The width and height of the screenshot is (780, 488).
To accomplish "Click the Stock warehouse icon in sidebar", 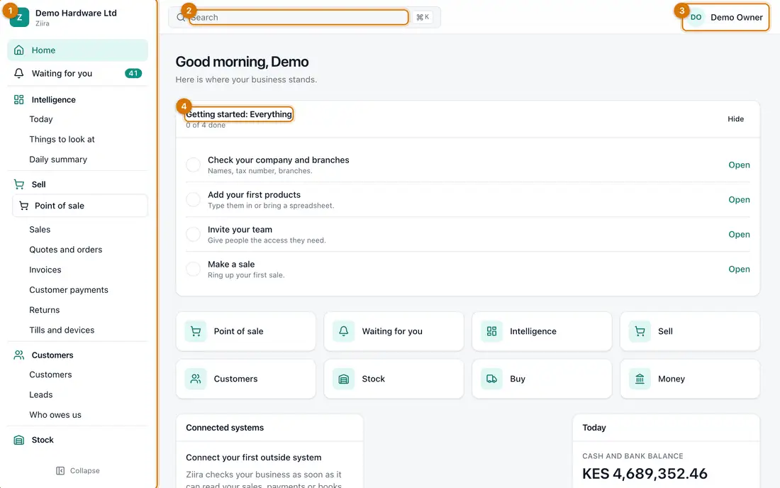I will coord(19,440).
